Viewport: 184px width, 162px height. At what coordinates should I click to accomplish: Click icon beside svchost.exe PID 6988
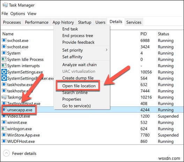[4, 40]
